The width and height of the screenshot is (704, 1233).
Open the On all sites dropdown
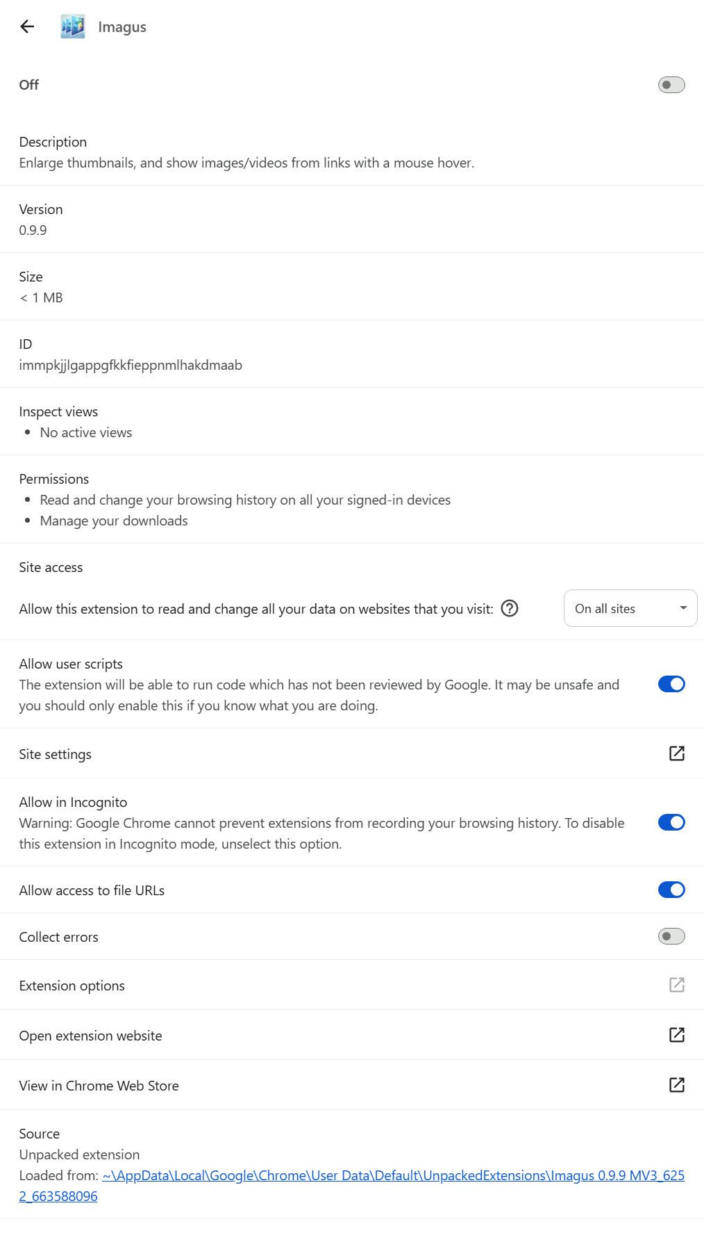click(x=630, y=609)
